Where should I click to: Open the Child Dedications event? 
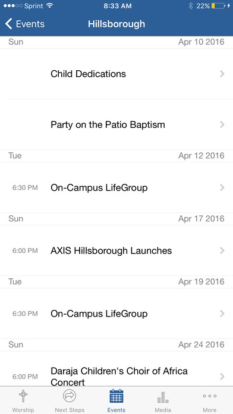pyautogui.click(x=116, y=74)
